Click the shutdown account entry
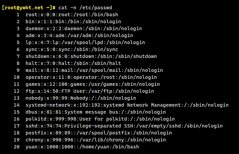This screenshot has width=239, height=154. pos(91,56)
